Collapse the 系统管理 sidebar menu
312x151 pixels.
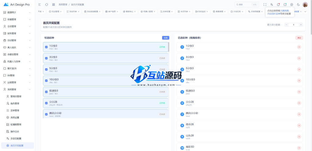[x=17, y=90]
